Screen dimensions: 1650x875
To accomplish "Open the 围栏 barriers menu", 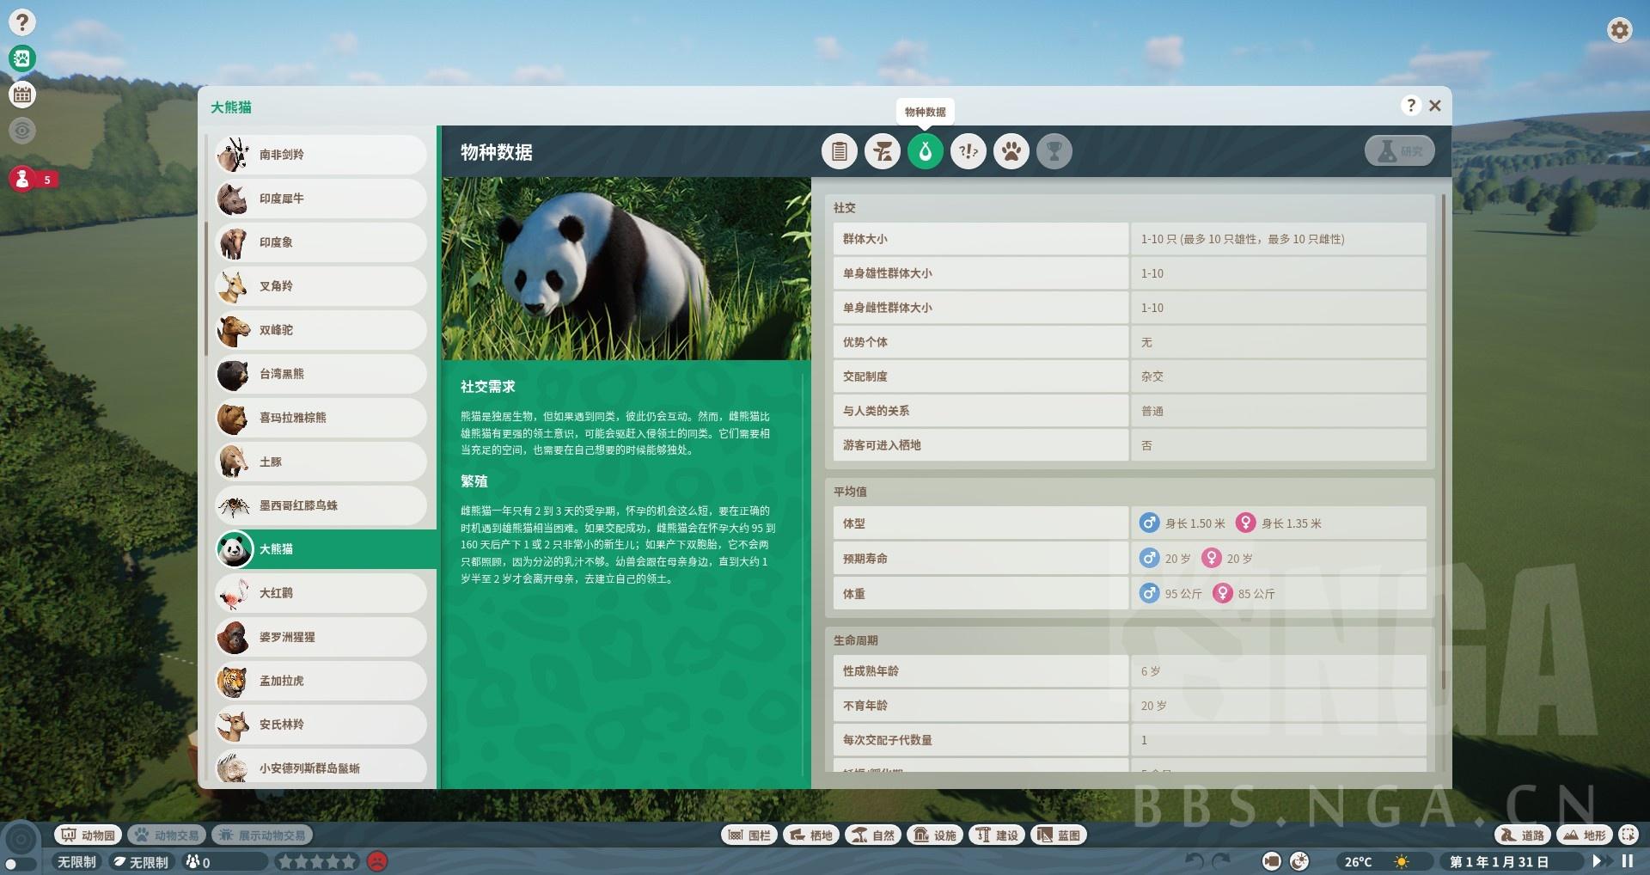I will click(x=749, y=835).
